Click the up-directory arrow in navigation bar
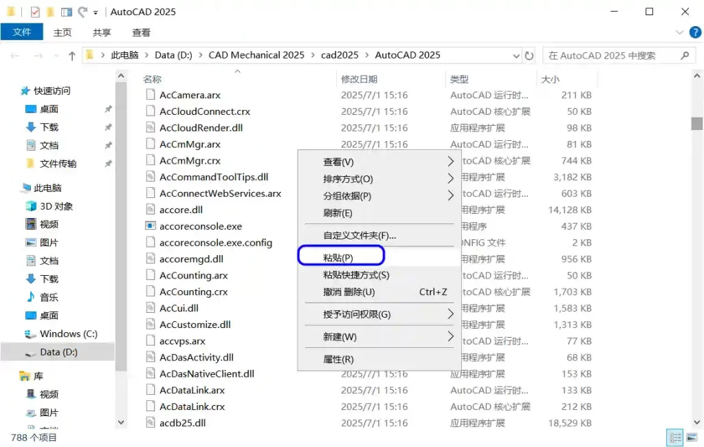Viewport: 704px width, 447px height. coord(72,56)
